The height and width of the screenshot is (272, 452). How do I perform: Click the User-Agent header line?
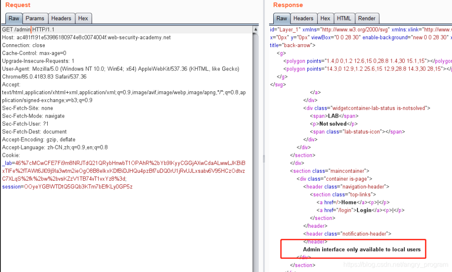[121, 69]
